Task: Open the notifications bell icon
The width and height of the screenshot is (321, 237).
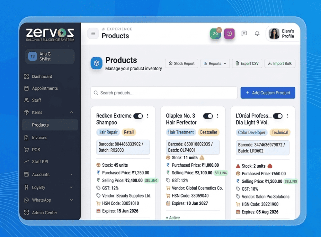Action: (257, 33)
